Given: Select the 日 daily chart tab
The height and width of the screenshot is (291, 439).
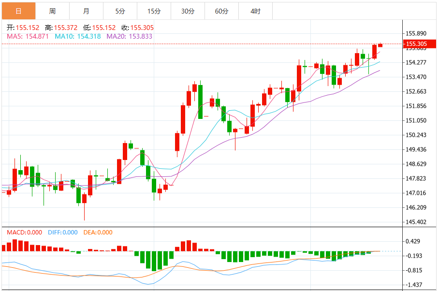Looking at the screenshot, I should (x=19, y=11).
